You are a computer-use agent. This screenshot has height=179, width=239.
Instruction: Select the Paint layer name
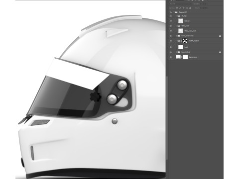186,47
